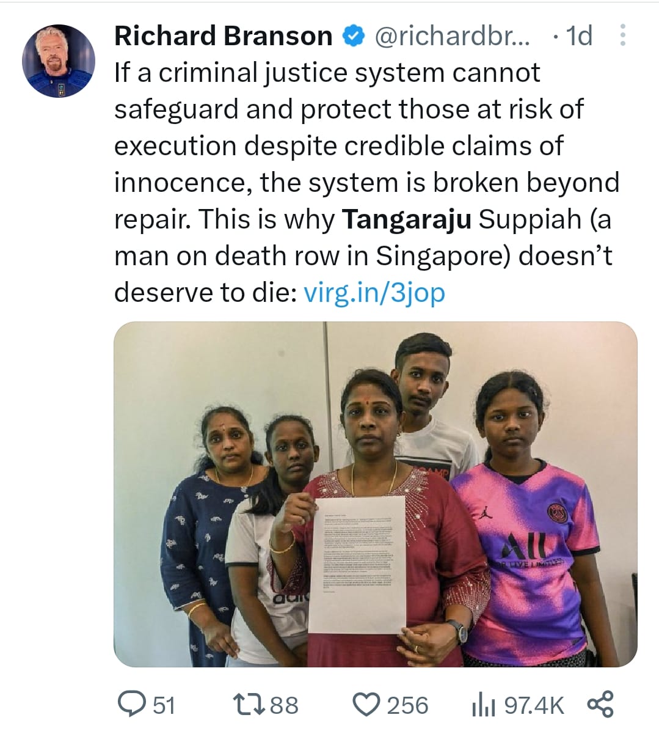Click the 256 likes count
This screenshot has height=734, width=659.
click(x=407, y=705)
